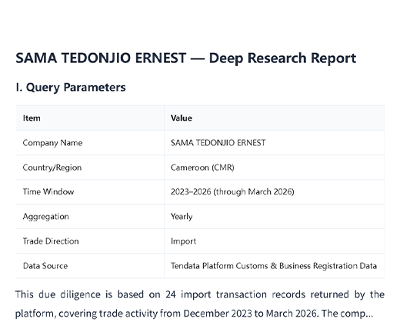Click the 'Import' value cell
Screen dimensions: 400x332
[x=274, y=241]
